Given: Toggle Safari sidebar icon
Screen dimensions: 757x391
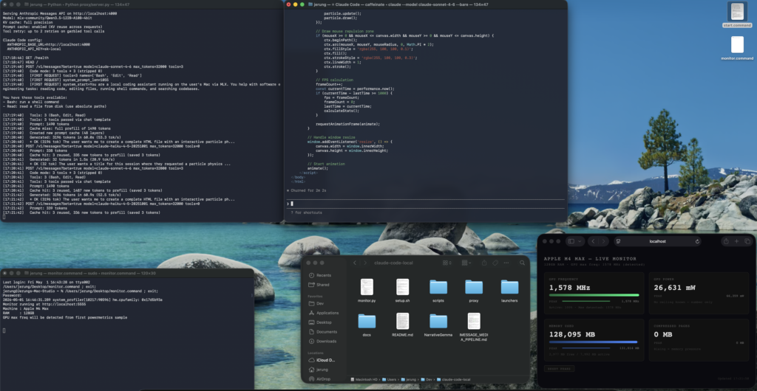Looking at the screenshot, I should coord(571,241).
